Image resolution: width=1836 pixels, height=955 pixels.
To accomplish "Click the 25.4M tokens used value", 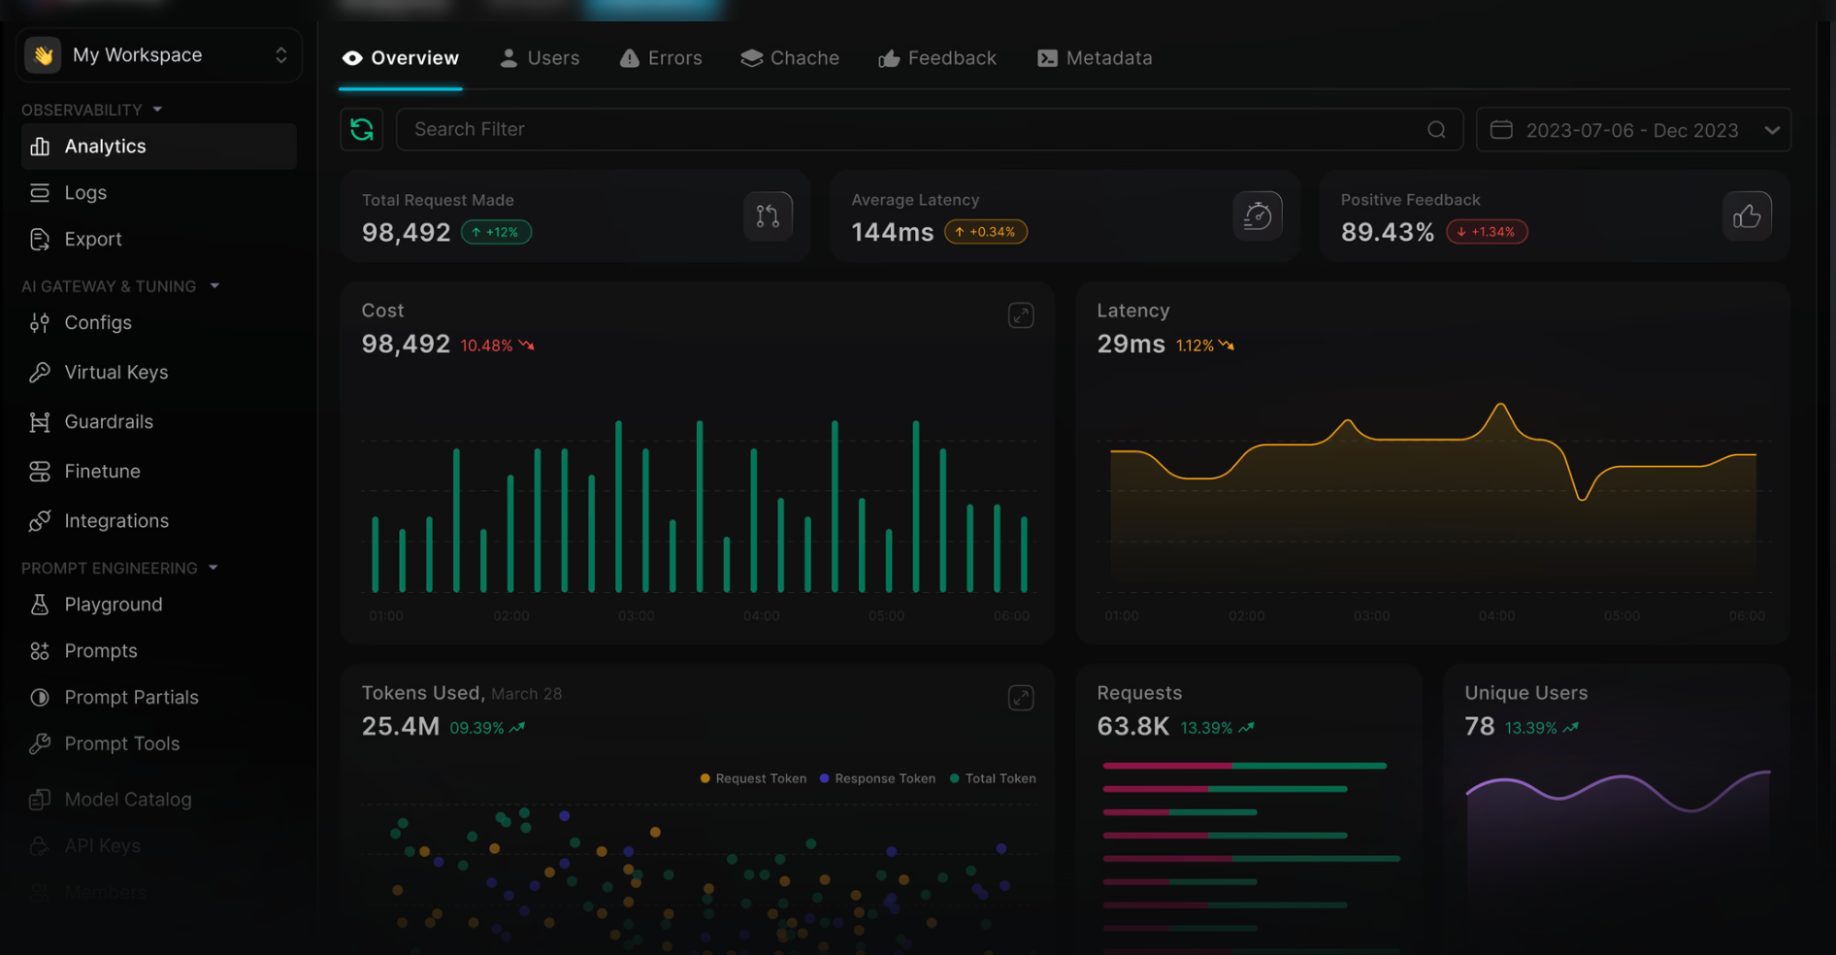I will coord(401,727).
